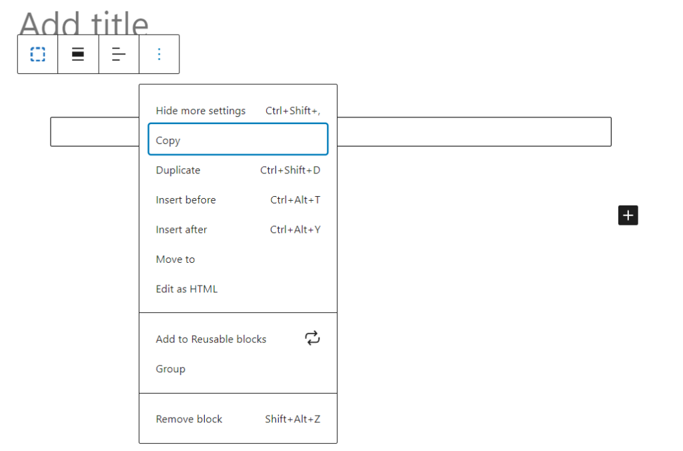Click the left text alignment icon
Viewport: 683px width, 451px height.
119,54
